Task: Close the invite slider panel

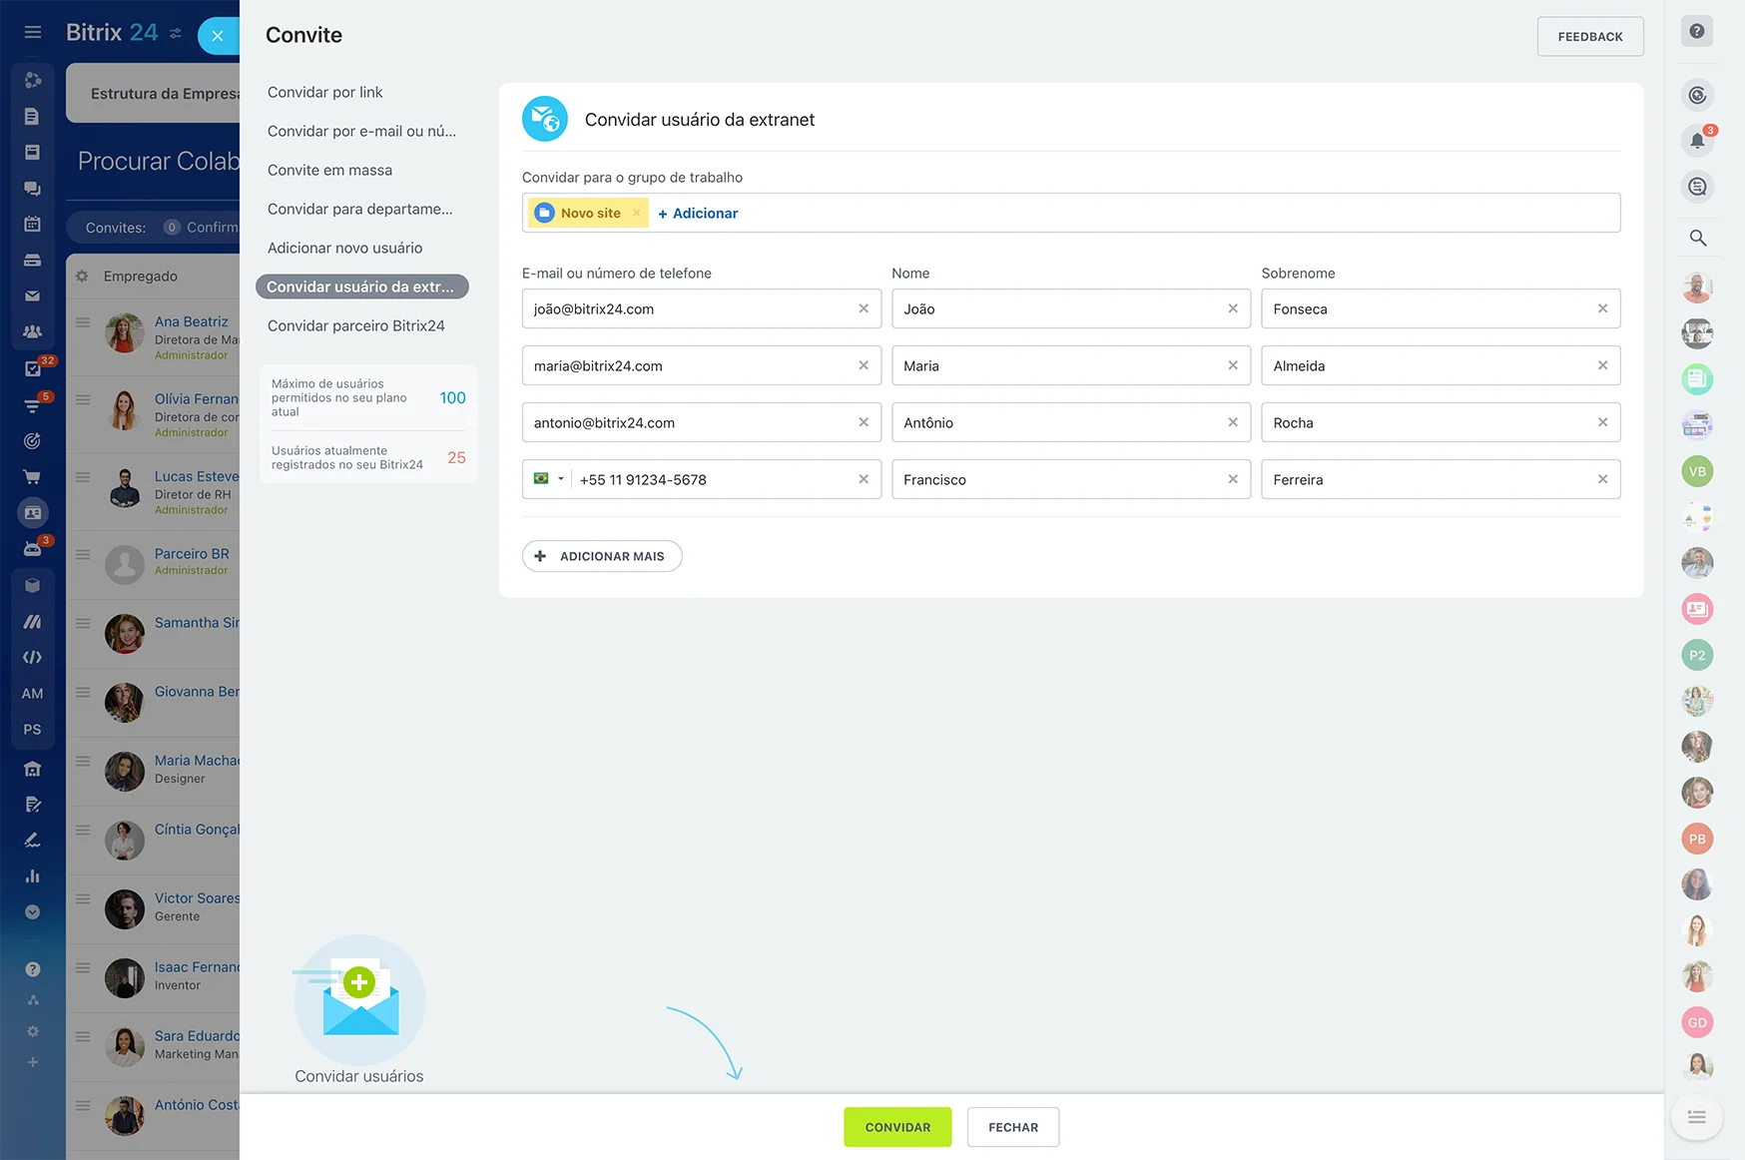Action: point(218,36)
